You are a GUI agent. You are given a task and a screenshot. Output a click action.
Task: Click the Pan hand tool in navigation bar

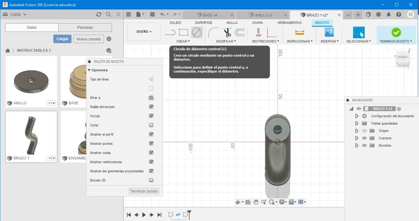click(256, 202)
